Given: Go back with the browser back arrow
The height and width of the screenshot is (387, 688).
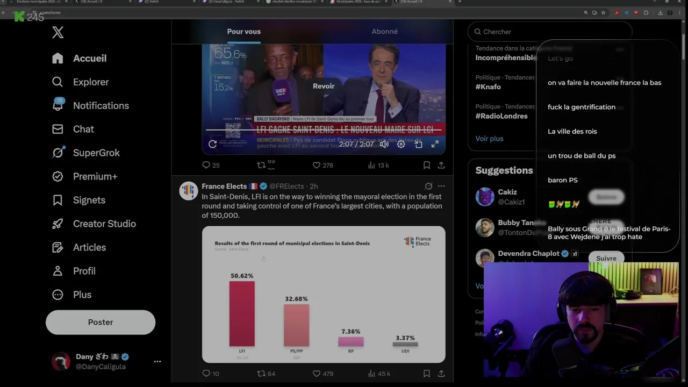Looking at the screenshot, I should (4, 12).
